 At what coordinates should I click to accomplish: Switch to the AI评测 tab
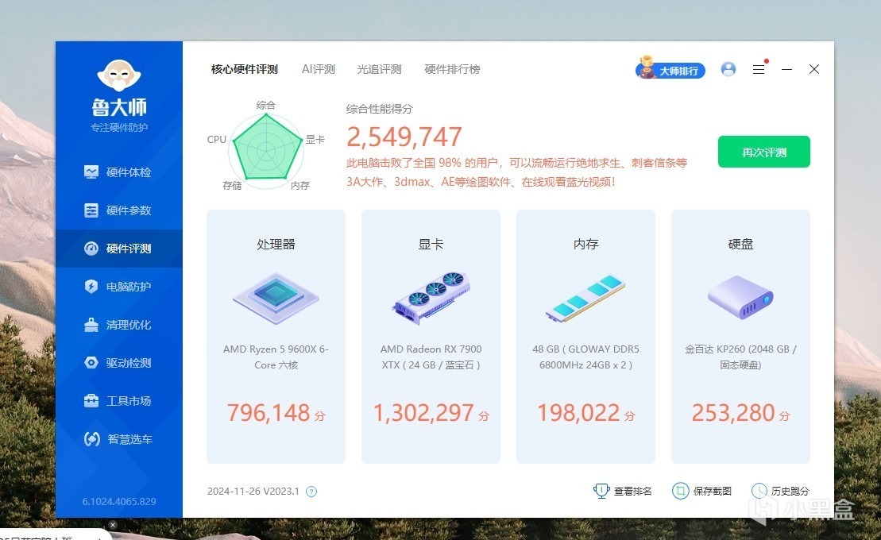pos(318,69)
